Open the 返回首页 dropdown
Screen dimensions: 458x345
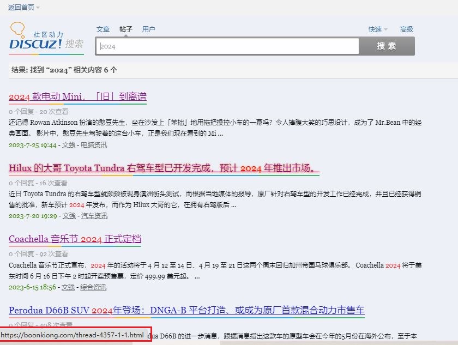[x=23, y=7]
